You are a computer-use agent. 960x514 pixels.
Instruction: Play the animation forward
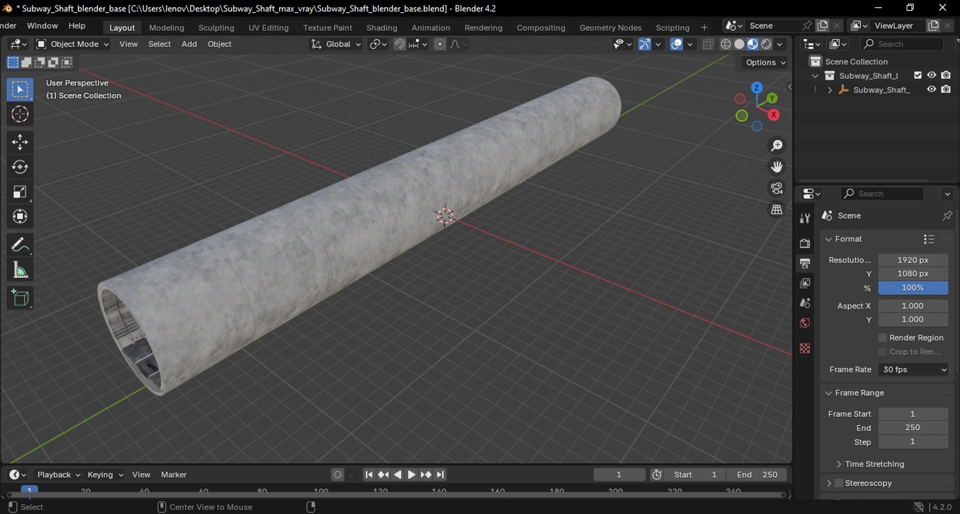(411, 474)
